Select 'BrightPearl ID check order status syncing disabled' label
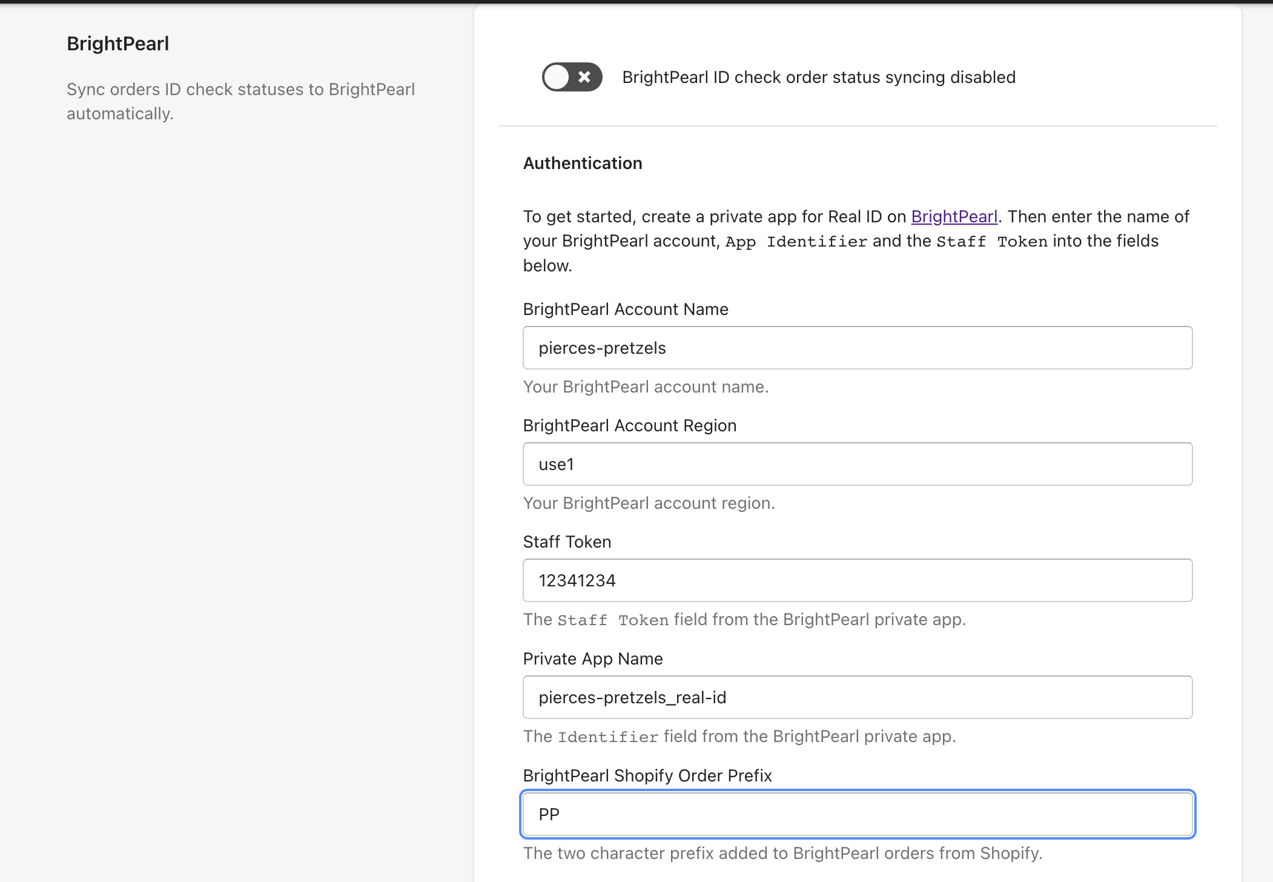 pos(819,77)
